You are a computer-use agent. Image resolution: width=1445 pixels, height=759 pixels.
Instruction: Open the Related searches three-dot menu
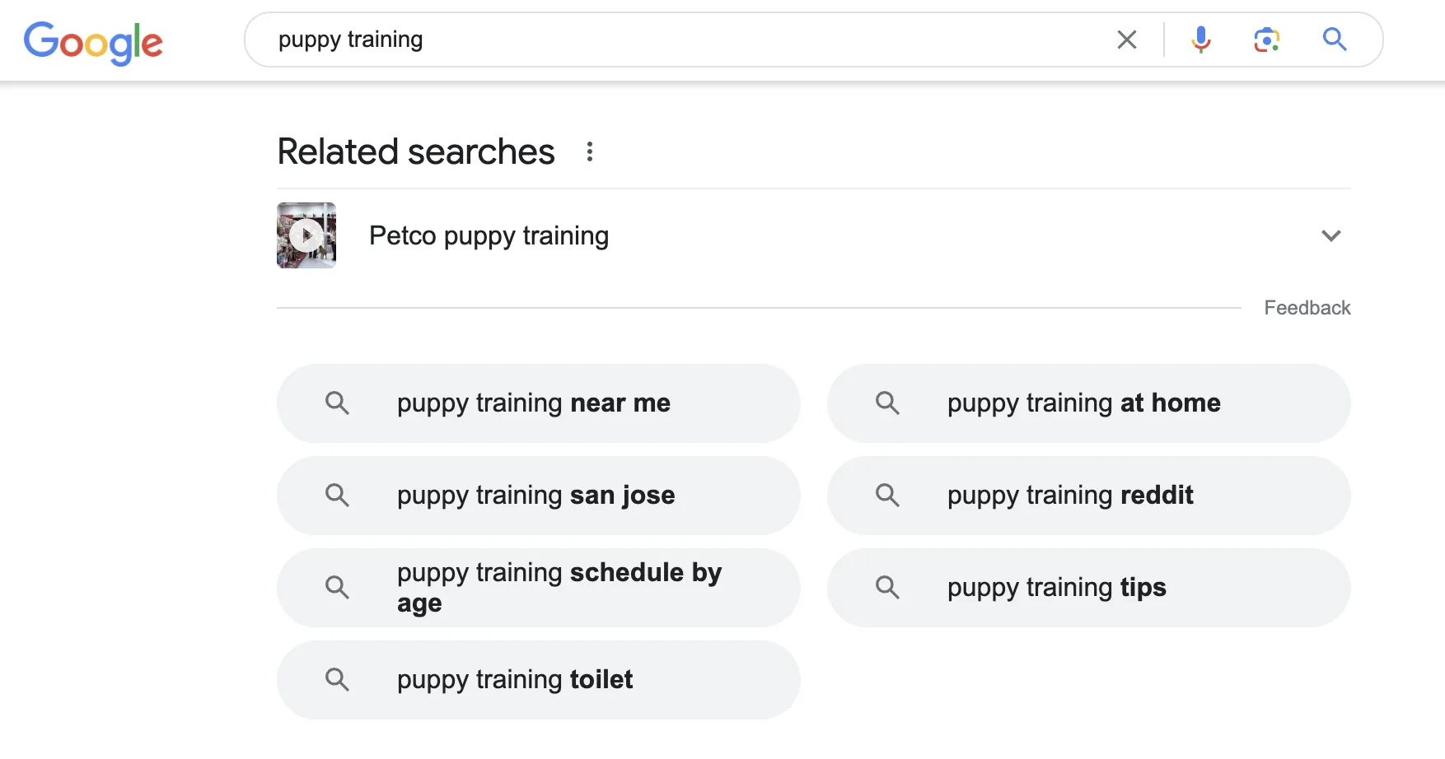coord(590,151)
